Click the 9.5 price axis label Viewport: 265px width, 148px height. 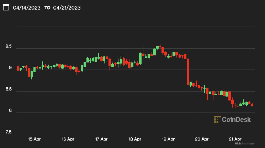[x=8, y=47]
